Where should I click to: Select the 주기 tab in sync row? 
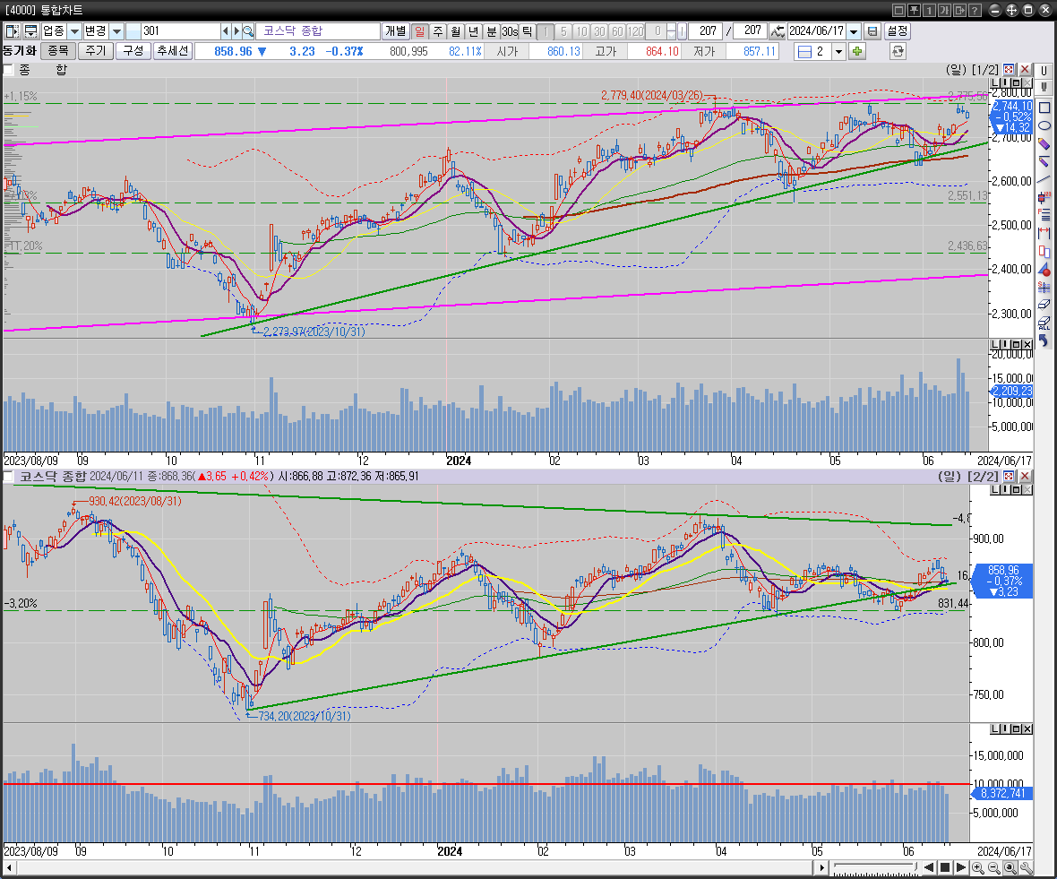[x=95, y=50]
